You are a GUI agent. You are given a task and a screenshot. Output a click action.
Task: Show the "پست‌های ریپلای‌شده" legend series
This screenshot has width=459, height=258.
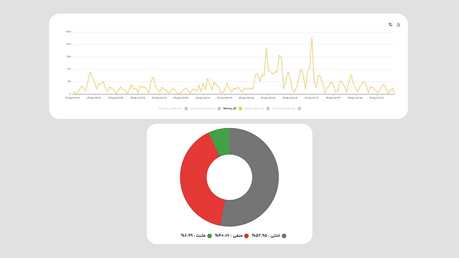tap(173, 108)
